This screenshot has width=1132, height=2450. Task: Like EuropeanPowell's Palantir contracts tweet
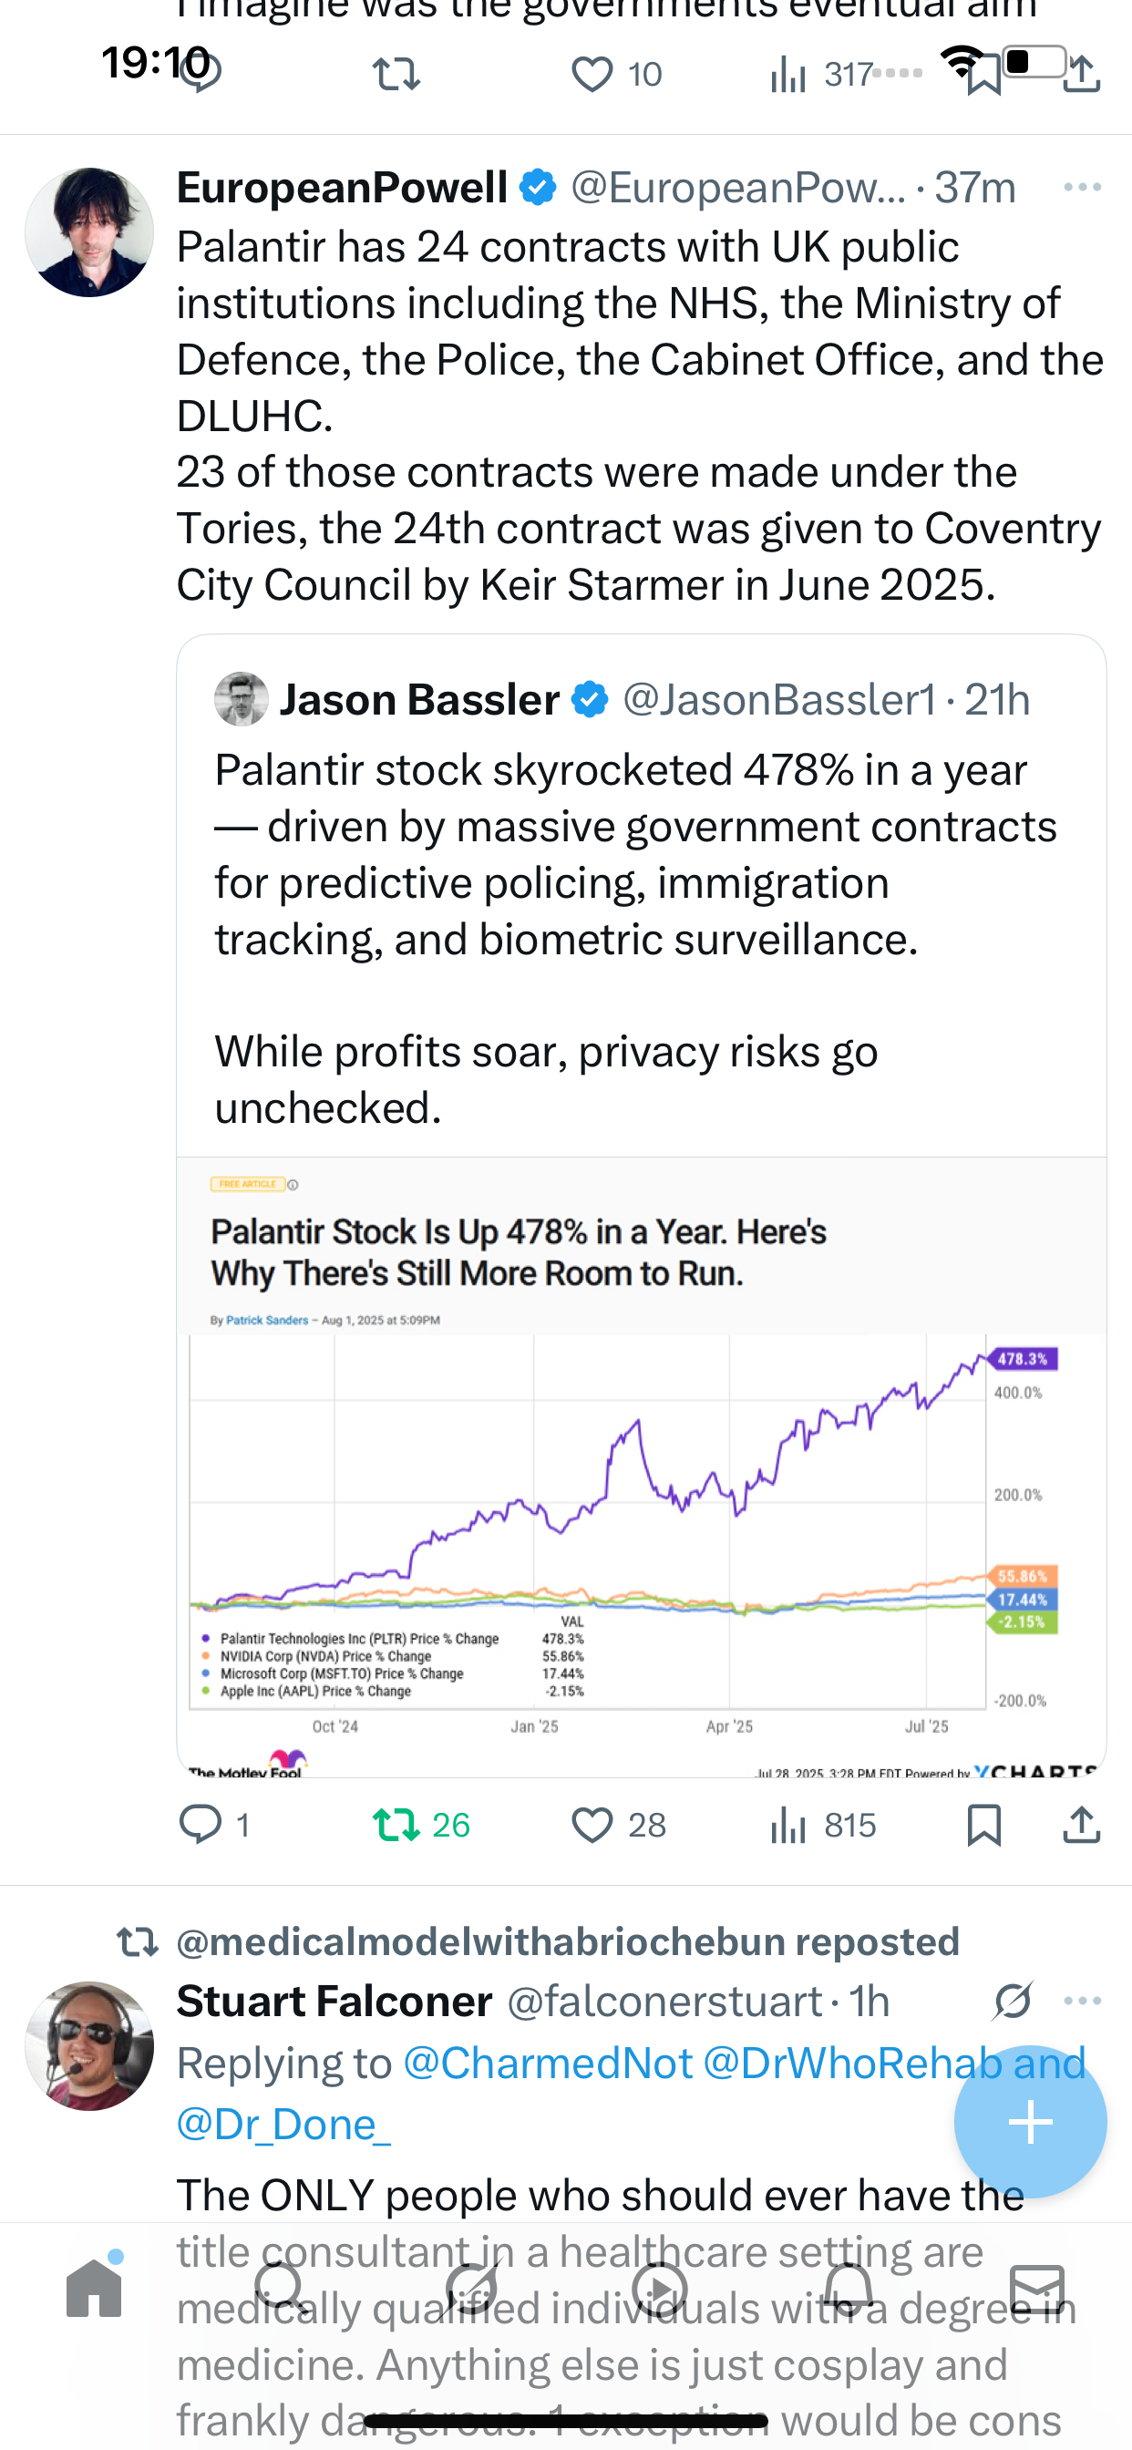tap(592, 1825)
